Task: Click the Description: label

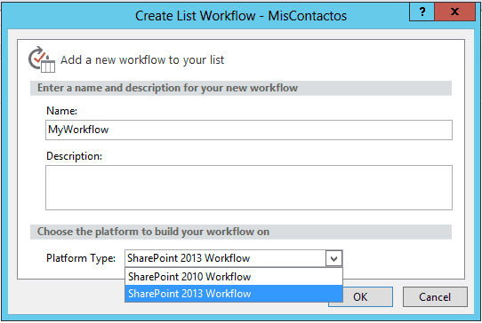Action: point(74,156)
